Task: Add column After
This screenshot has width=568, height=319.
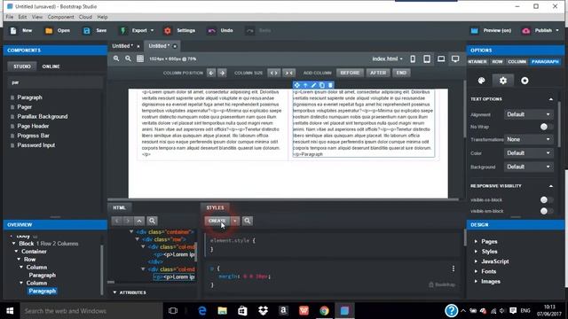Action: point(378,73)
